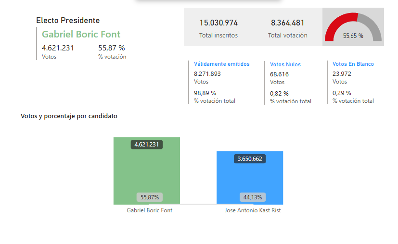
Task: Select the 4.621.231 data label on green bar
Action: [x=147, y=144]
